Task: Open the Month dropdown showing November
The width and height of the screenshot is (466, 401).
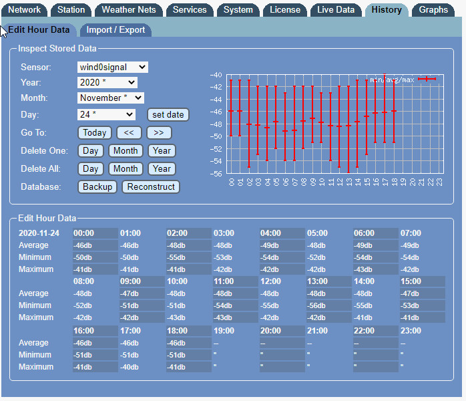Action: click(111, 98)
